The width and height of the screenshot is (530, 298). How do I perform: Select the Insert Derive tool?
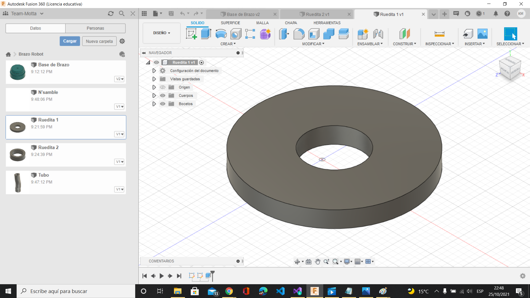click(x=468, y=34)
